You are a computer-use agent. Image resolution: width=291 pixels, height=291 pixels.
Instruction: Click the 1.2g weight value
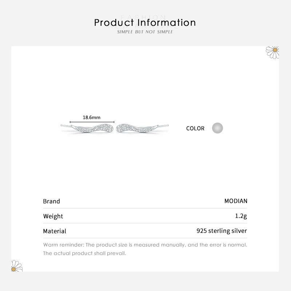point(241,216)
